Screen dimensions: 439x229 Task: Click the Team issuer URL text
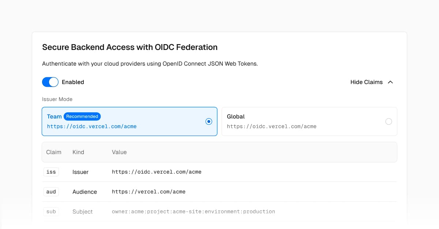91,127
